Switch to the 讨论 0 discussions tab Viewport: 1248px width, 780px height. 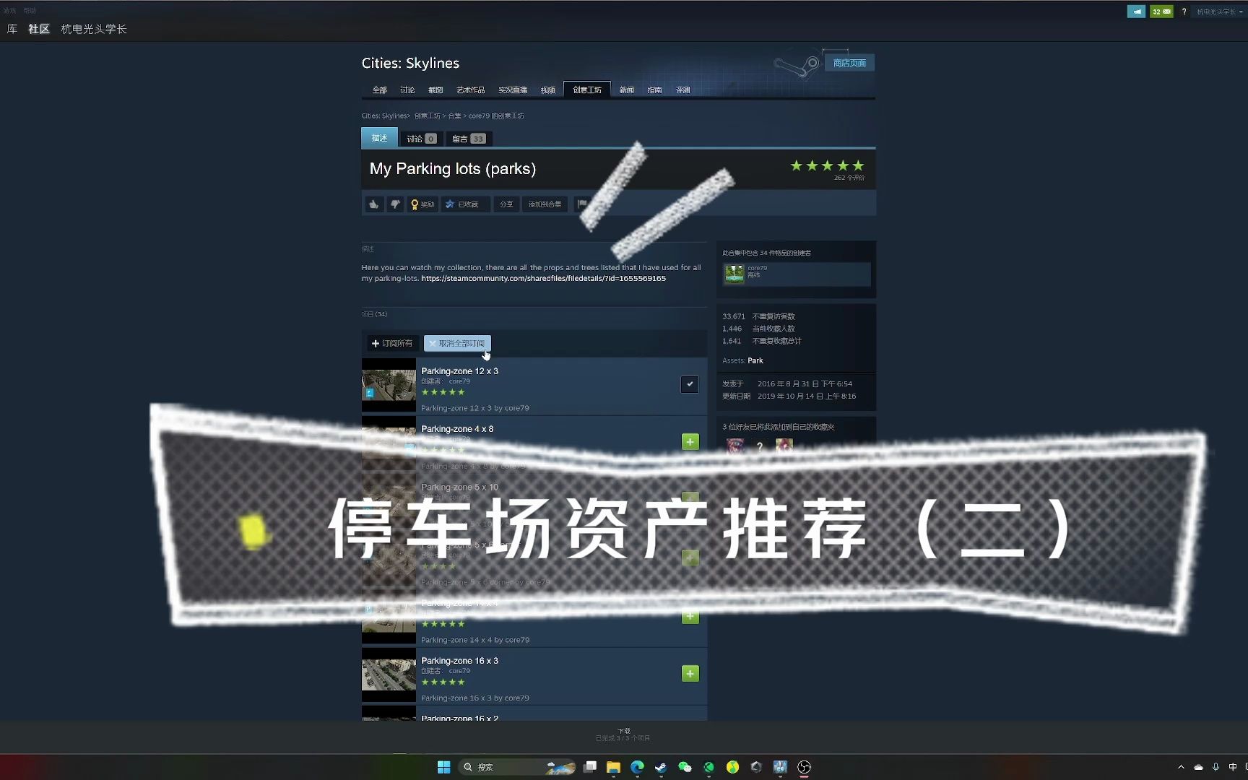click(x=421, y=139)
